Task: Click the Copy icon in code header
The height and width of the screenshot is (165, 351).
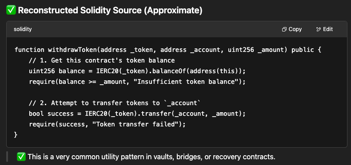Action: click(284, 29)
